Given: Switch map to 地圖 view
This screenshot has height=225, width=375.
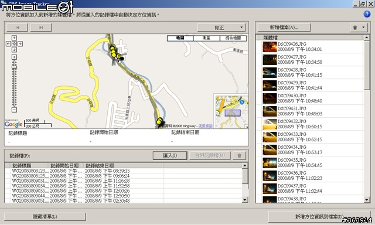Looking at the screenshot, I should tap(180, 38).
